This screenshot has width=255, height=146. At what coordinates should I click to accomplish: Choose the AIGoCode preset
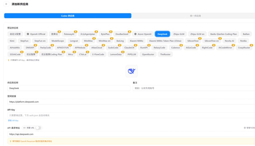191,48
